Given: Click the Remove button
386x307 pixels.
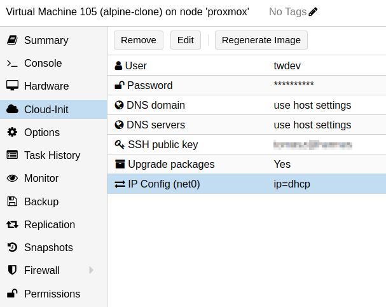Looking at the screenshot, I should tap(139, 40).
